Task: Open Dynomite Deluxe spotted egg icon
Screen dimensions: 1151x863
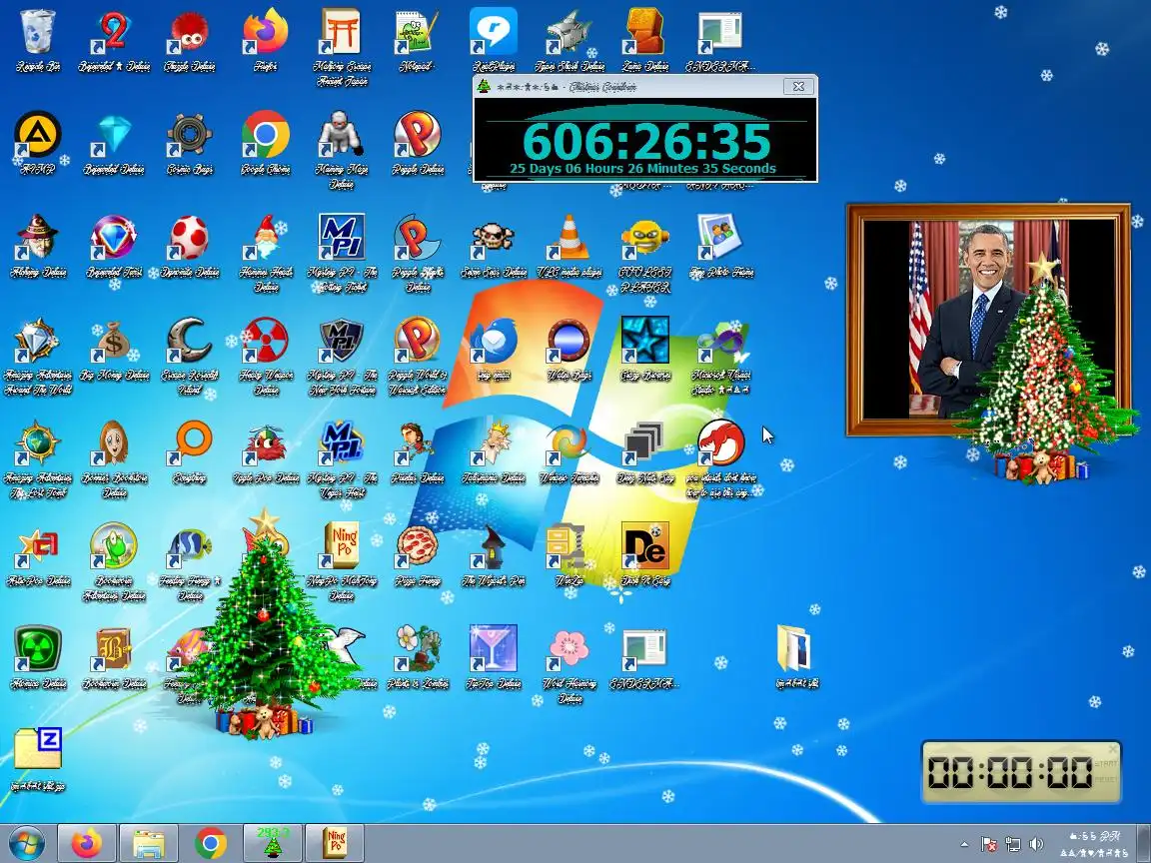Action: click(190, 246)
